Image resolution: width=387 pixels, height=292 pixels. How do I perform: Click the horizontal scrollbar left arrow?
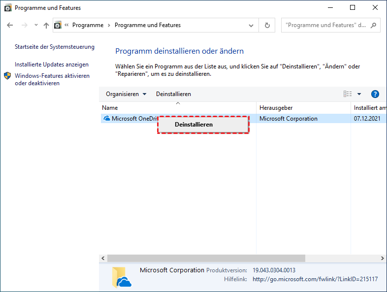[x=103, y=258]
